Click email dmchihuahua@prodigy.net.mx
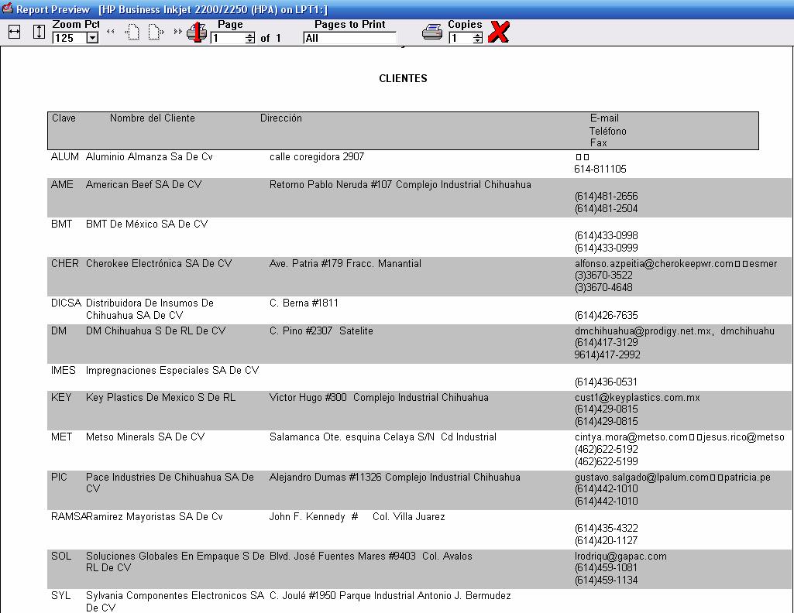 point(643,330)
